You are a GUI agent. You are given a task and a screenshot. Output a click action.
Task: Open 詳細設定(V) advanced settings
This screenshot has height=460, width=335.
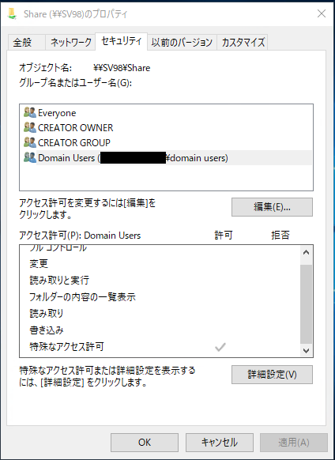272,375
